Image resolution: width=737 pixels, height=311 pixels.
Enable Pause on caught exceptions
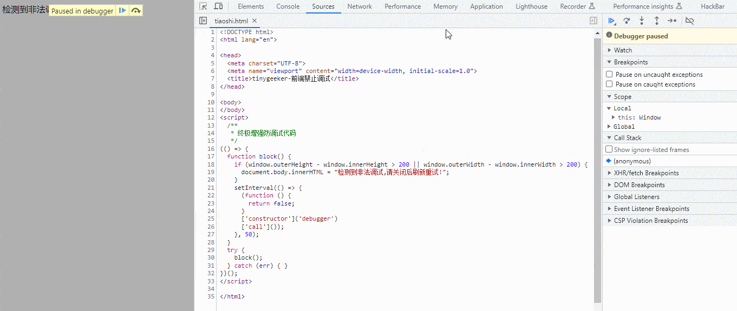click(x=609, y=84)
